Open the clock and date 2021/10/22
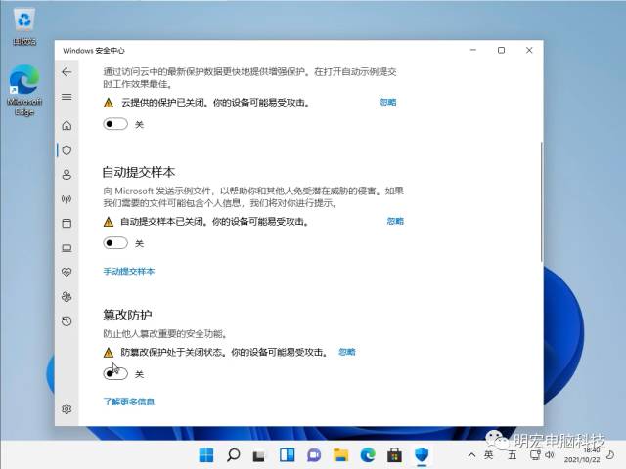The width and height of the screenshot is (626, 469). tap(583, 455)
